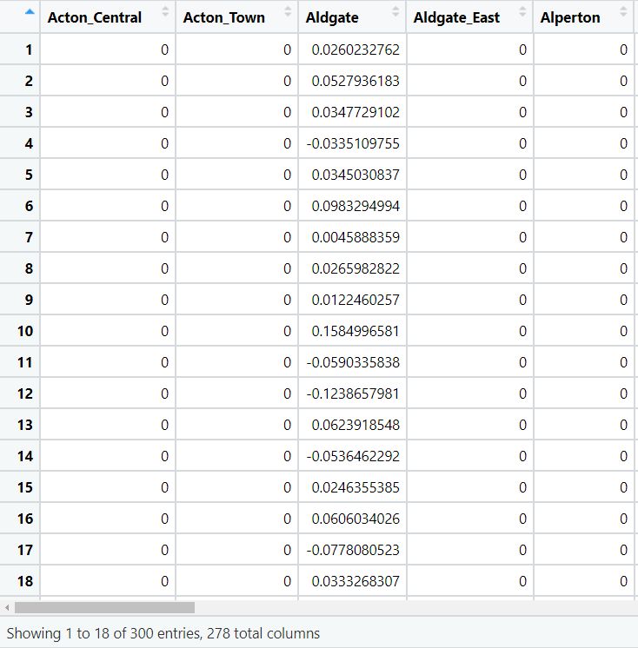Click Aldgate value 0.0265982822
The width and height of the screenshot is (638, 648).
356,268
